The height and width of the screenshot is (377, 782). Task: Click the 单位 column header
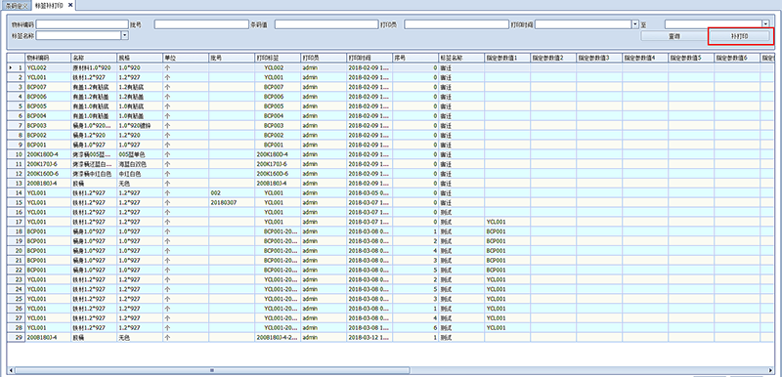click(x=186, y=58)
